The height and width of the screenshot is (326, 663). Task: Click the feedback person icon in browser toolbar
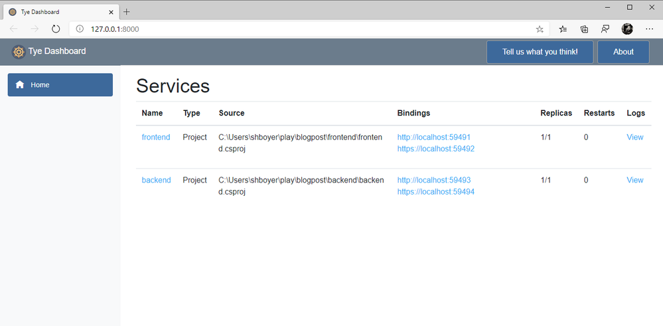pos(605,29)
